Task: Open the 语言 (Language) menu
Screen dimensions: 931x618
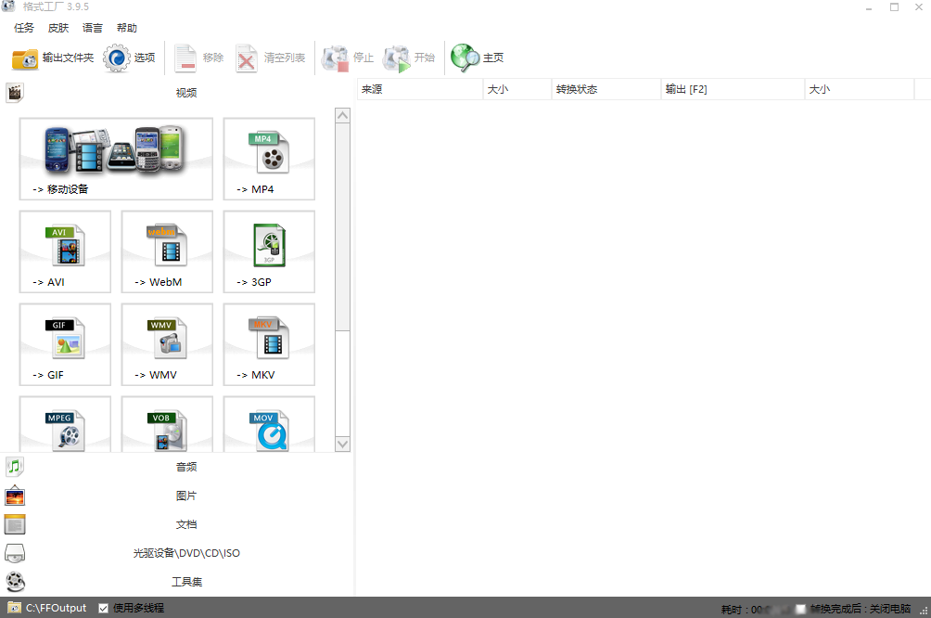Action: (x=91, y=28)
